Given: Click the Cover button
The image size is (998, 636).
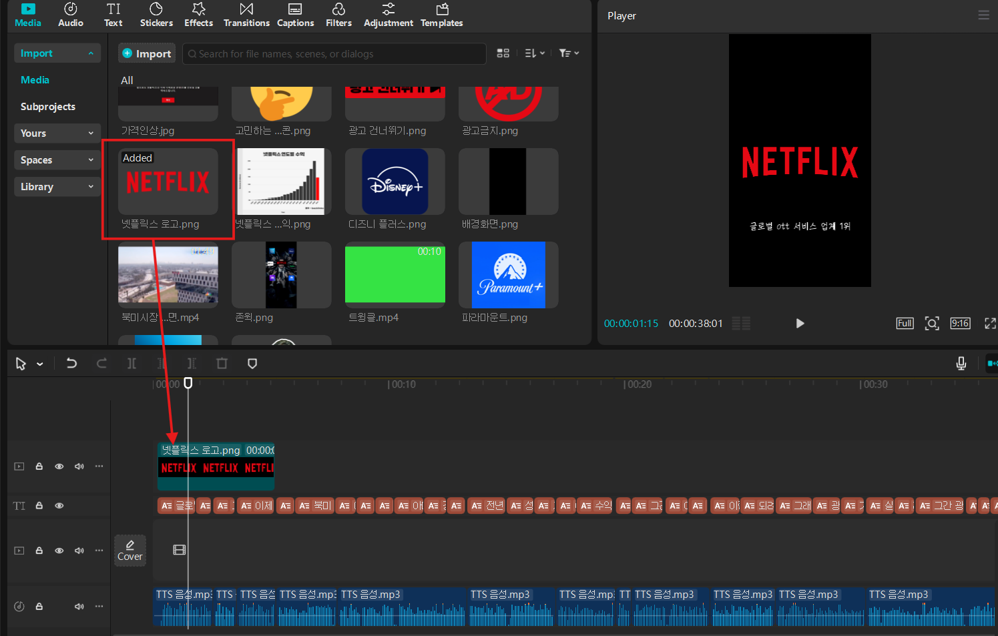Looking at the screenshot, I should [x=130, y=551].
